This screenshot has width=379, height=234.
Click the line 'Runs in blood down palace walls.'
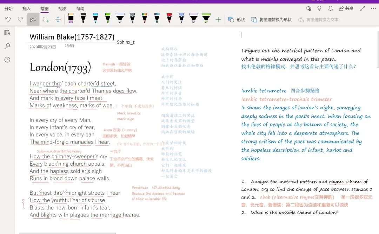(70, 178)
